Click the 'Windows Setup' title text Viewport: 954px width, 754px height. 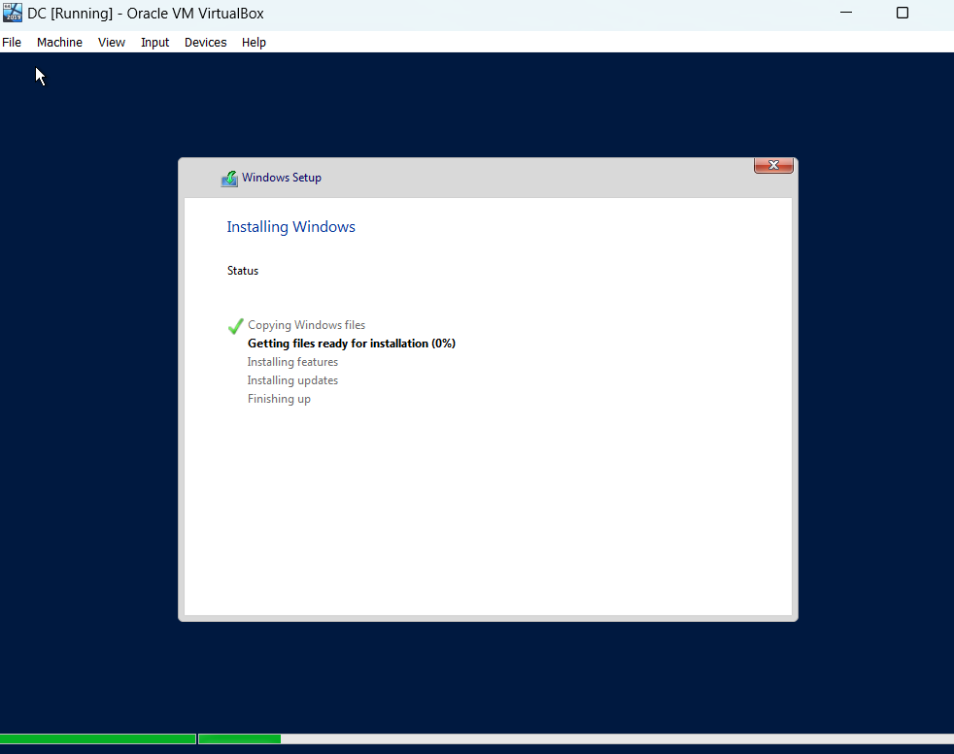282,178
